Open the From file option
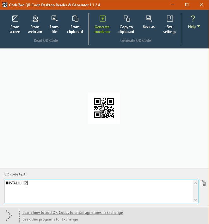Image resolution: width=209 pixels, height=224 pixels. tap(54, 24)
